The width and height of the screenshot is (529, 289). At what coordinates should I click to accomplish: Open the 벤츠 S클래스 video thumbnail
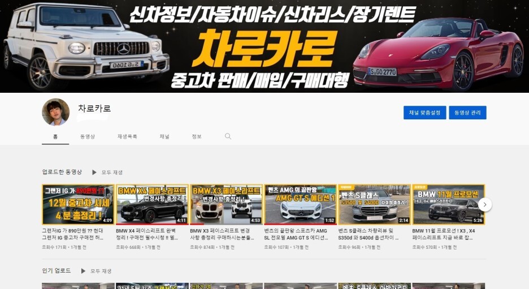(x=375, y=205)
